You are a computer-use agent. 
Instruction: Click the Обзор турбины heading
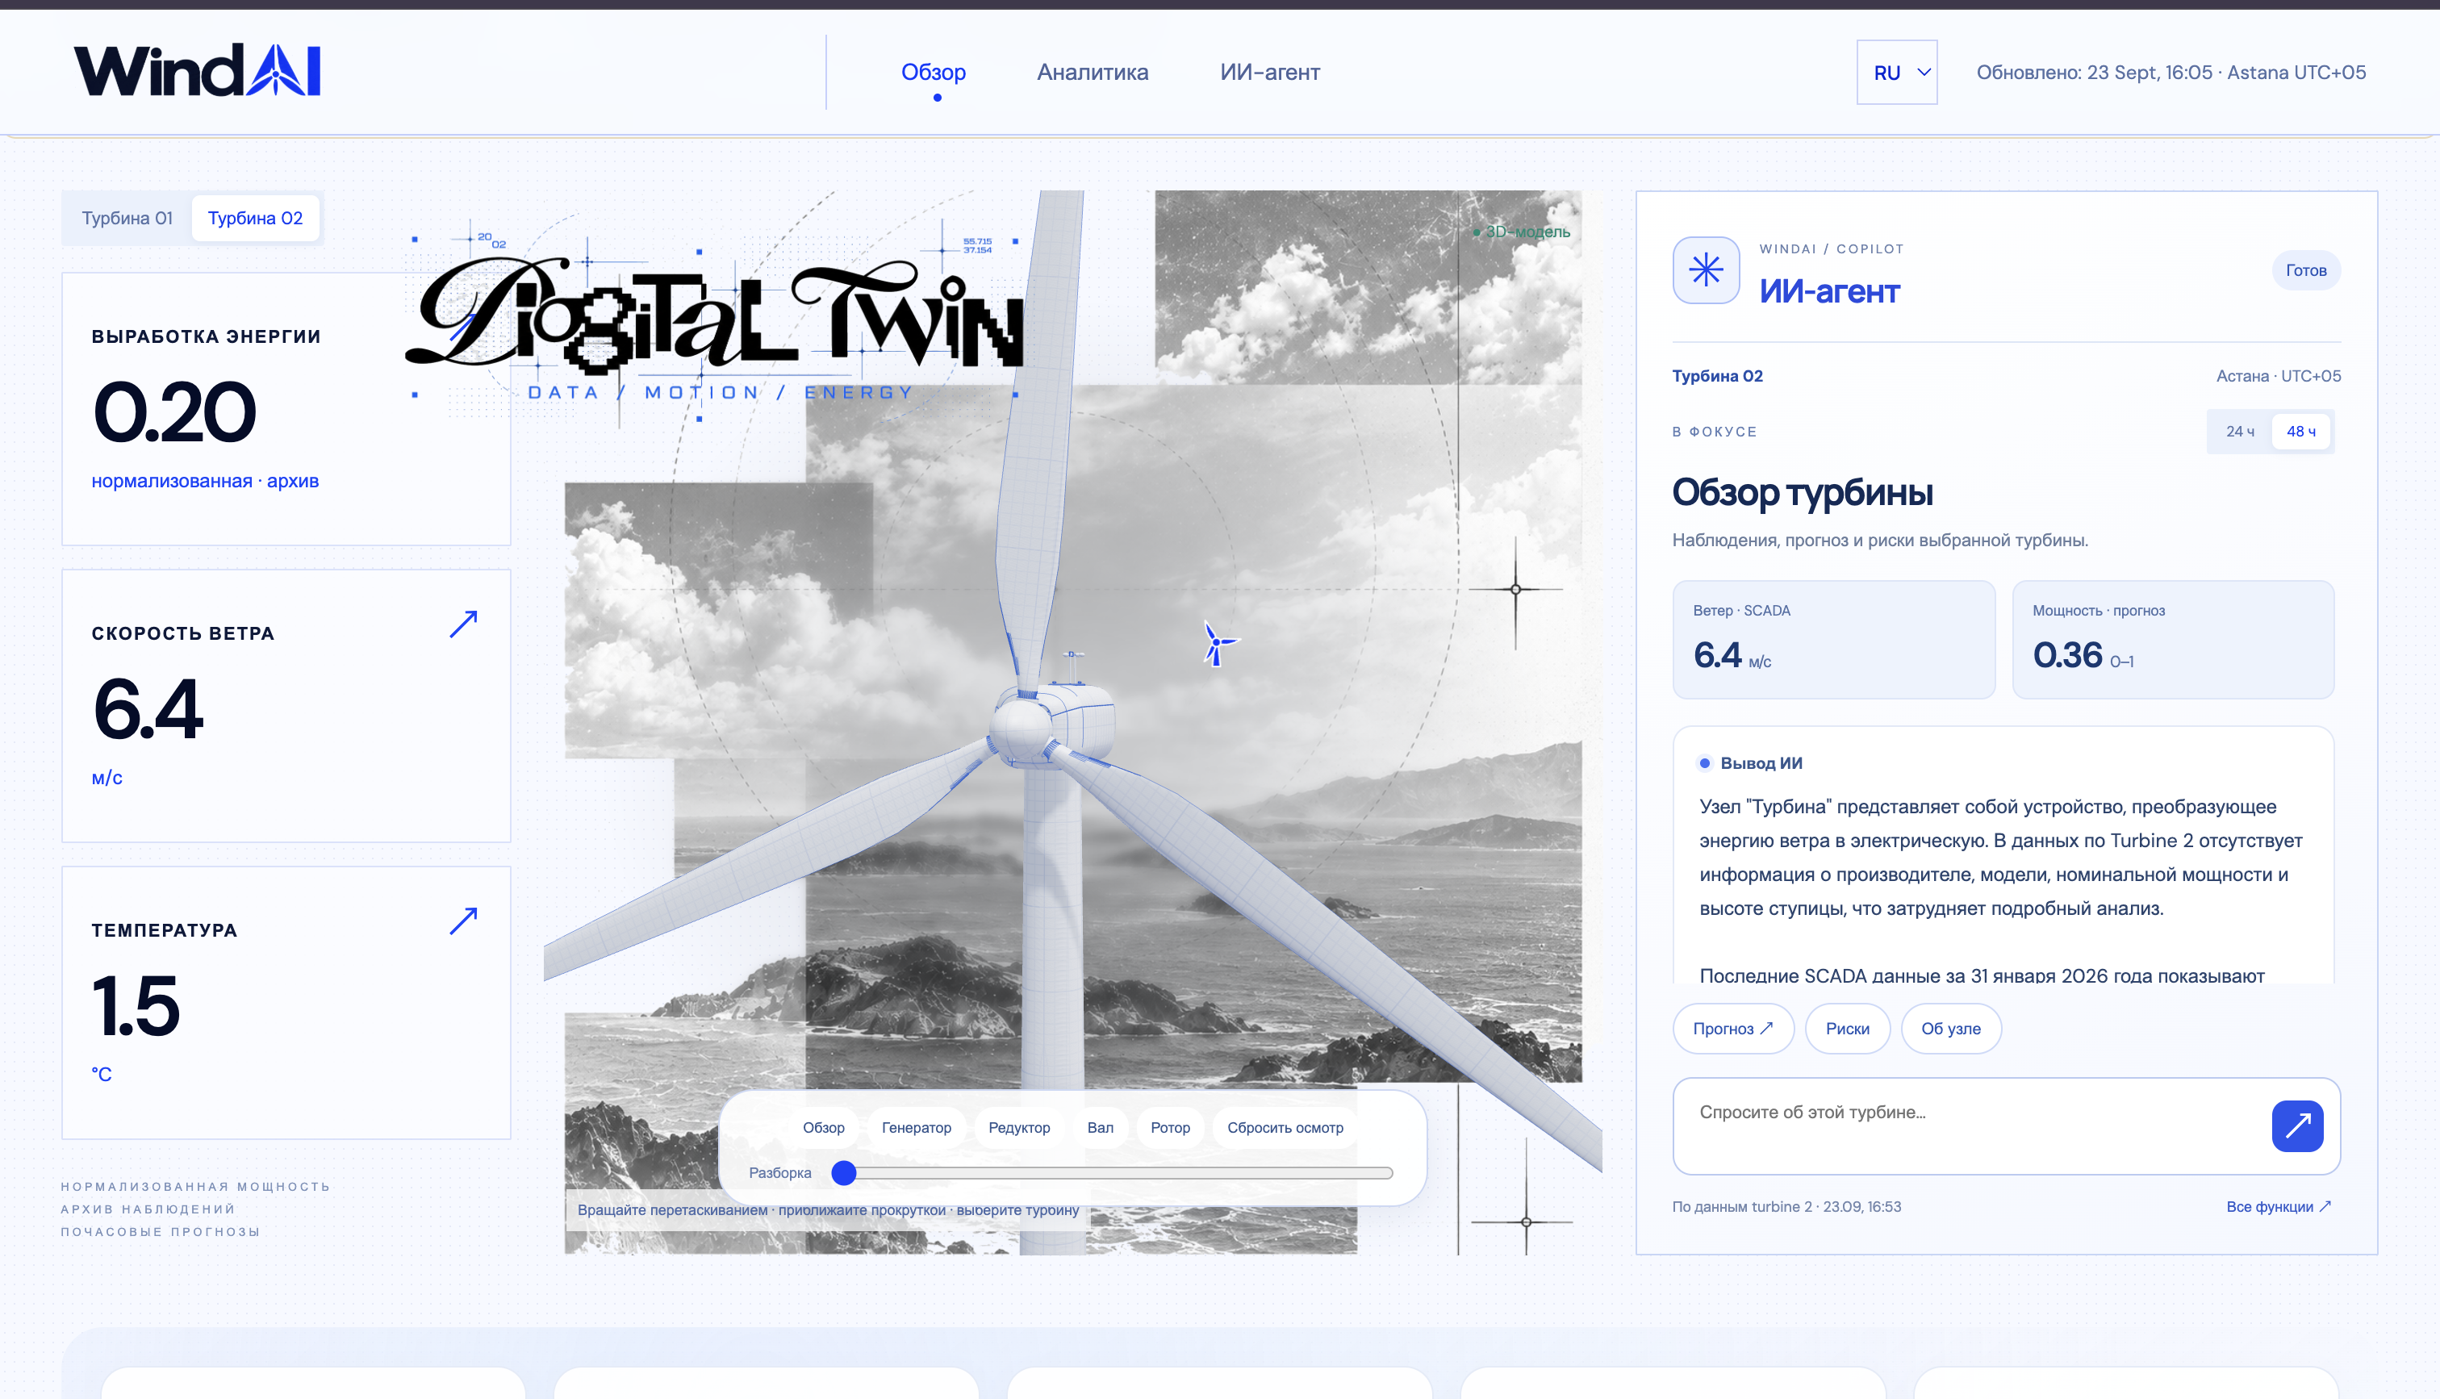1802,493
